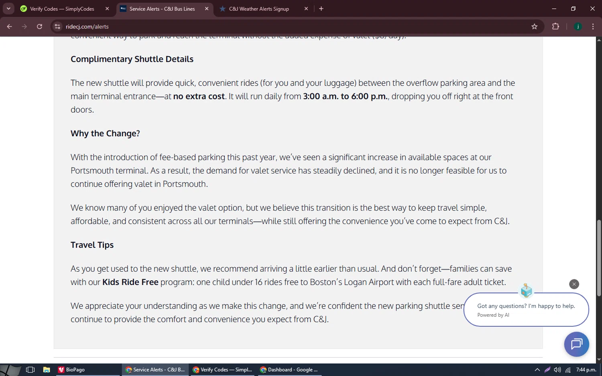Open BioPago from the taskbar

point(72,370)
